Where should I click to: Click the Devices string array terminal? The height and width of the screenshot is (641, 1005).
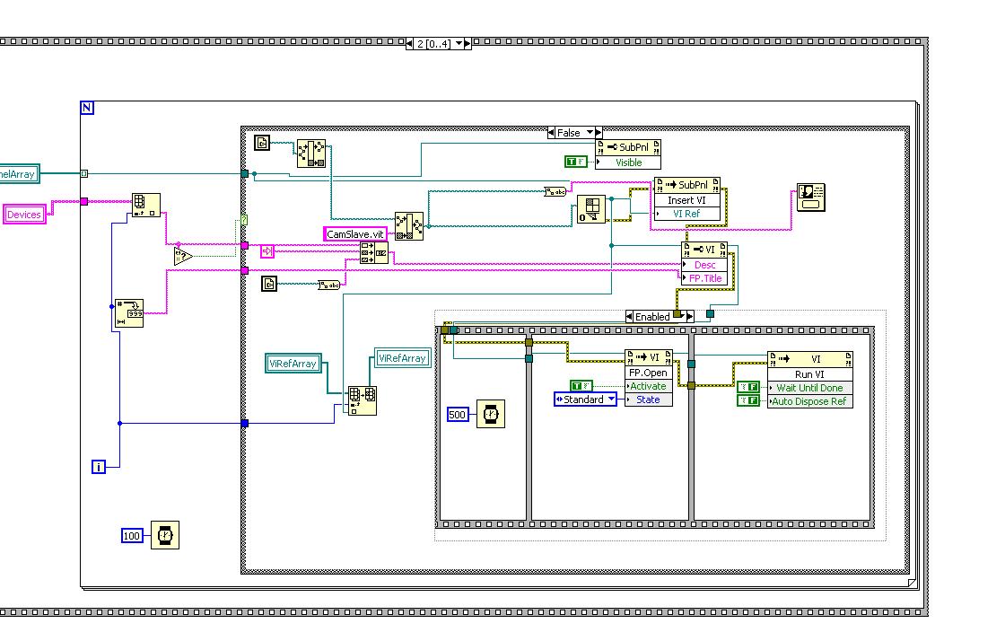24,215
